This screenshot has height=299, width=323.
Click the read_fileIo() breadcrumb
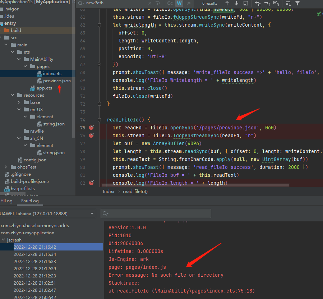(135, 192)
